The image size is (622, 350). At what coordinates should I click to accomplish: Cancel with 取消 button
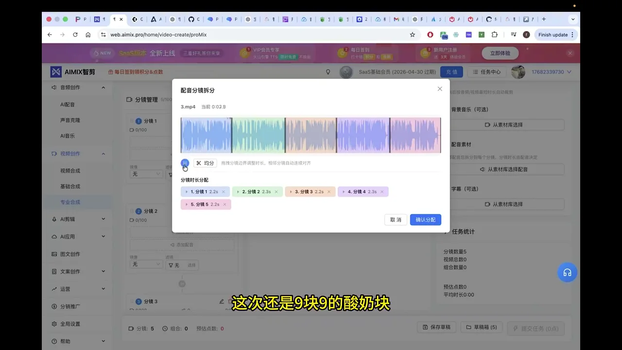[396, 220]
